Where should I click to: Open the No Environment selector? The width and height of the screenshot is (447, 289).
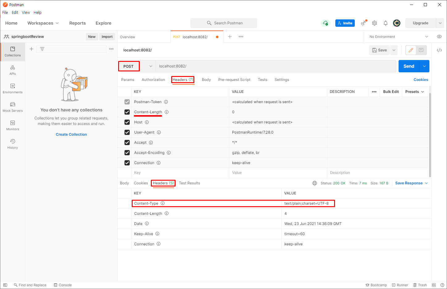(x=399, y=37)
